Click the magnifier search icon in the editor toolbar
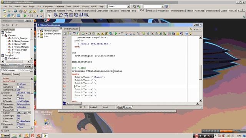The height and width of the screenshot is (138, 246). [165, 33]
